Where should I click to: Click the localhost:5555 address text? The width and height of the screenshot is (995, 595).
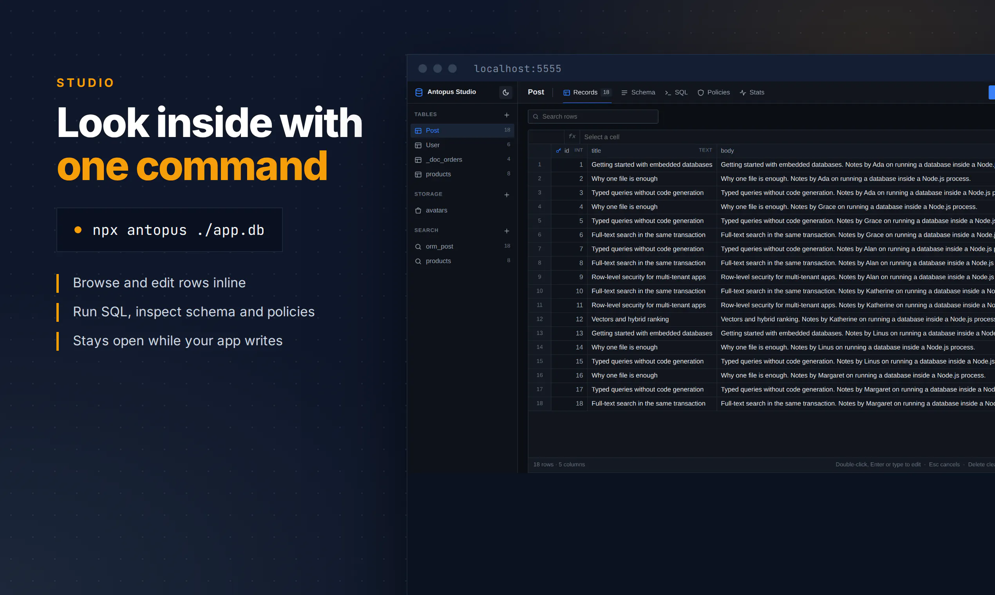(x=517, y=69)
